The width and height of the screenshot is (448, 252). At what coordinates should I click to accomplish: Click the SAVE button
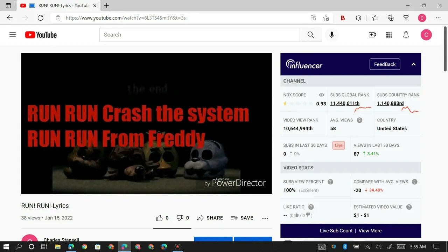(242, 218)
